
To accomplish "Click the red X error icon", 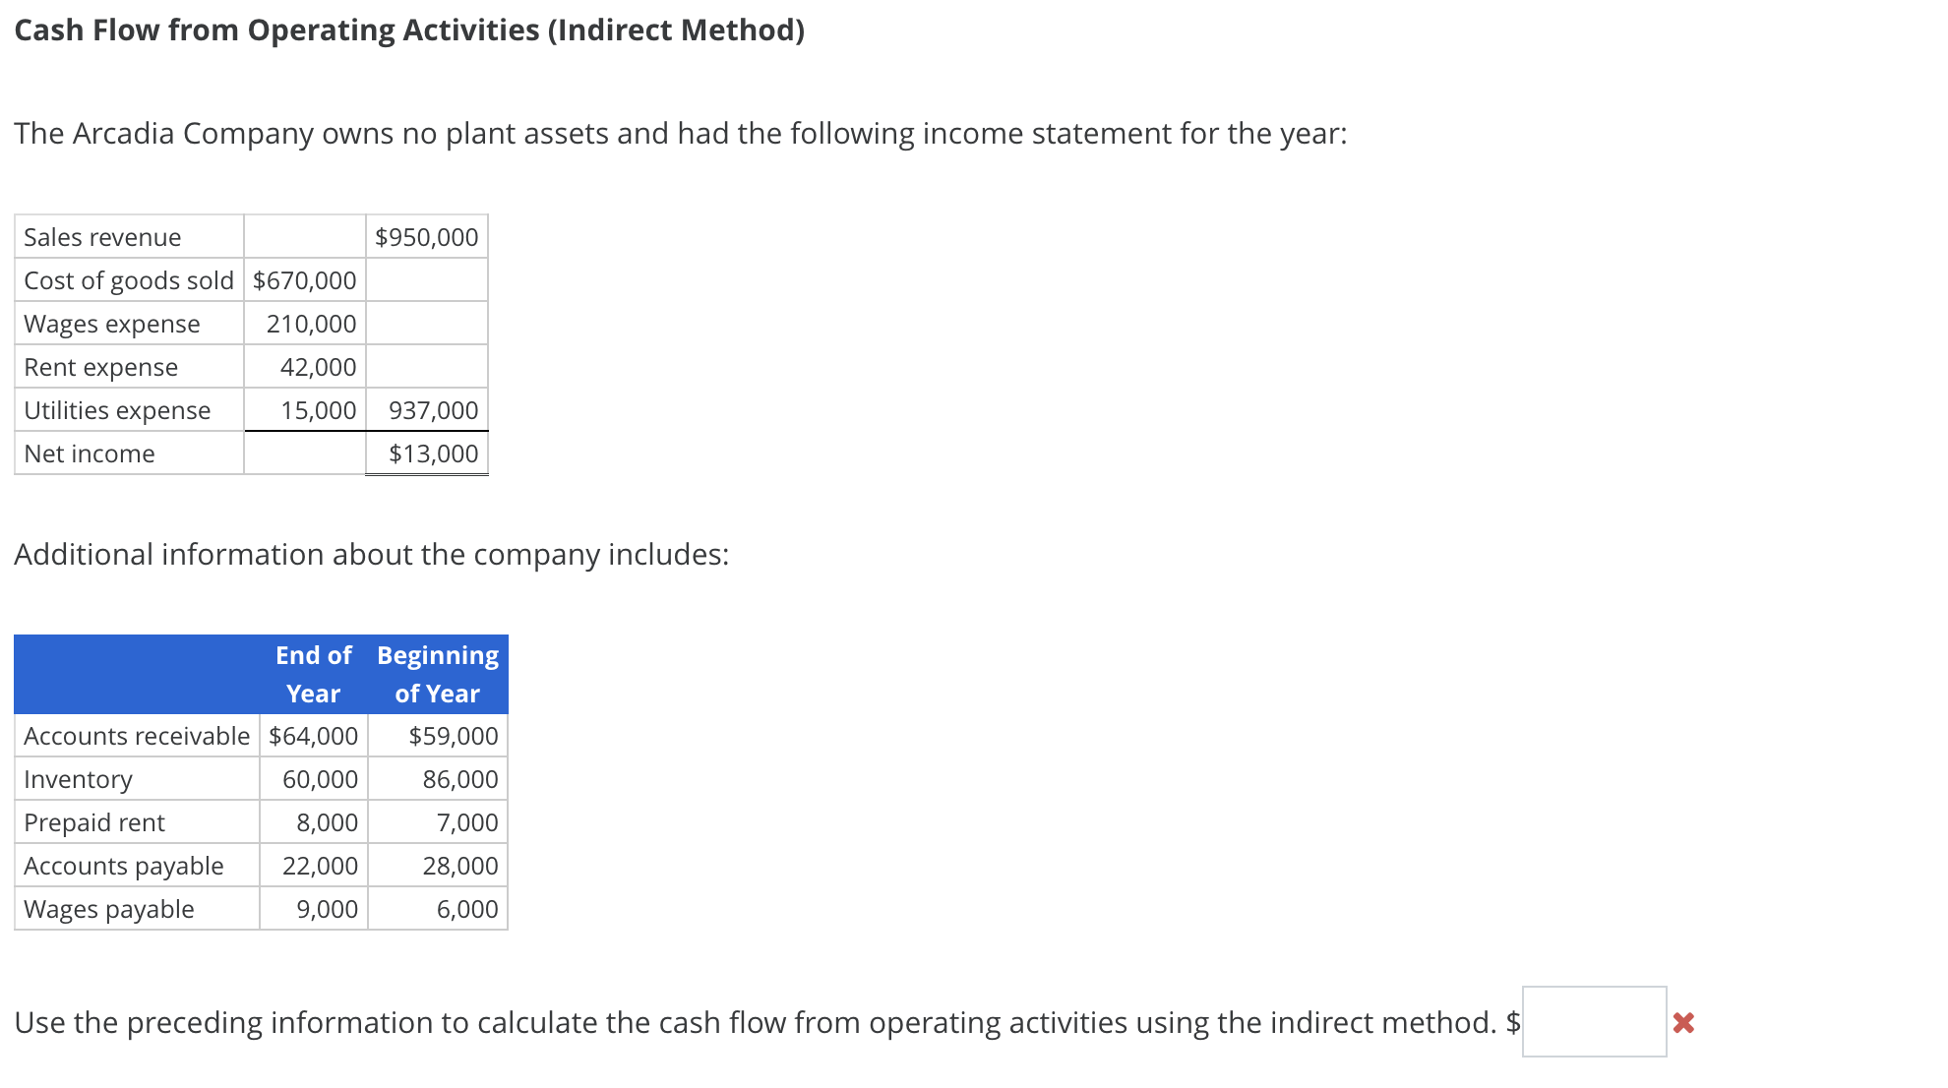I will (1682, 1023).
